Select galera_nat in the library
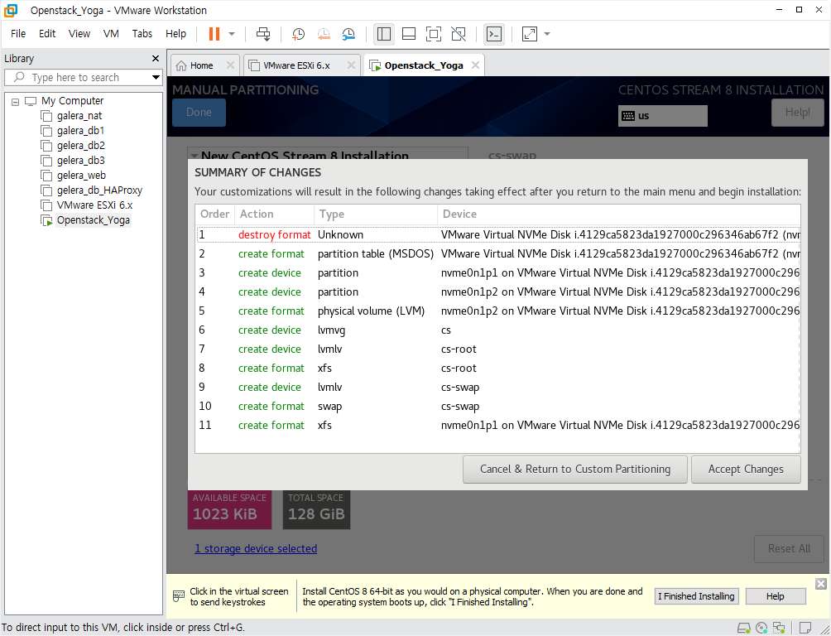 (x=79, y=116)
